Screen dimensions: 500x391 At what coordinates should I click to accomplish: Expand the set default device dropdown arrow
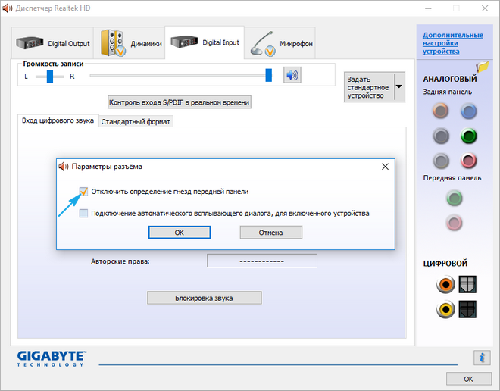tap(399, 87)
